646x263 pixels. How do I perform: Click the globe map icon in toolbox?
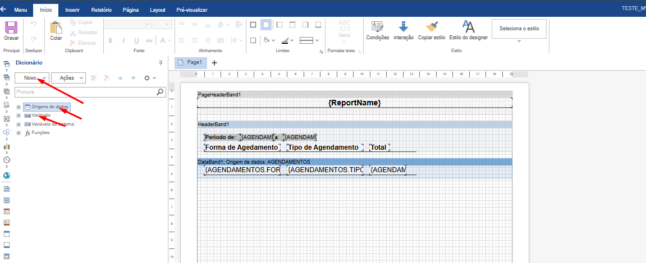pos(7,176)
